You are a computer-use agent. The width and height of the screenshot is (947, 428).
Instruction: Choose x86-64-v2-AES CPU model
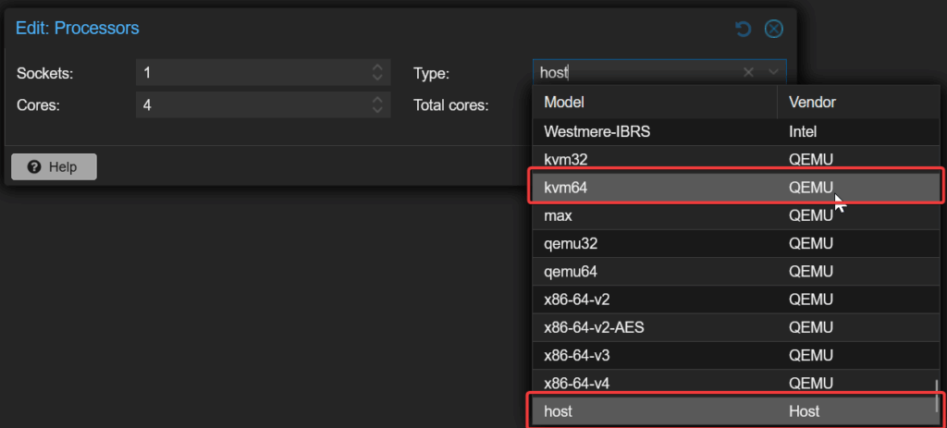pos(735,328)
